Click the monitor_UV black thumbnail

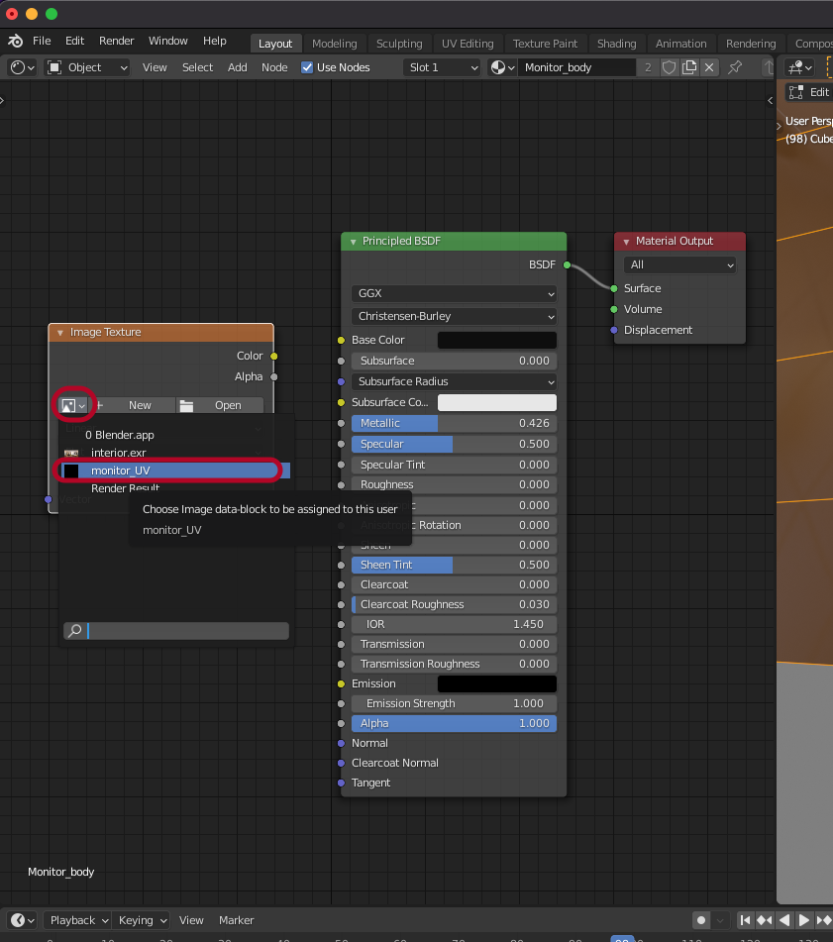[x=71, y=471]
